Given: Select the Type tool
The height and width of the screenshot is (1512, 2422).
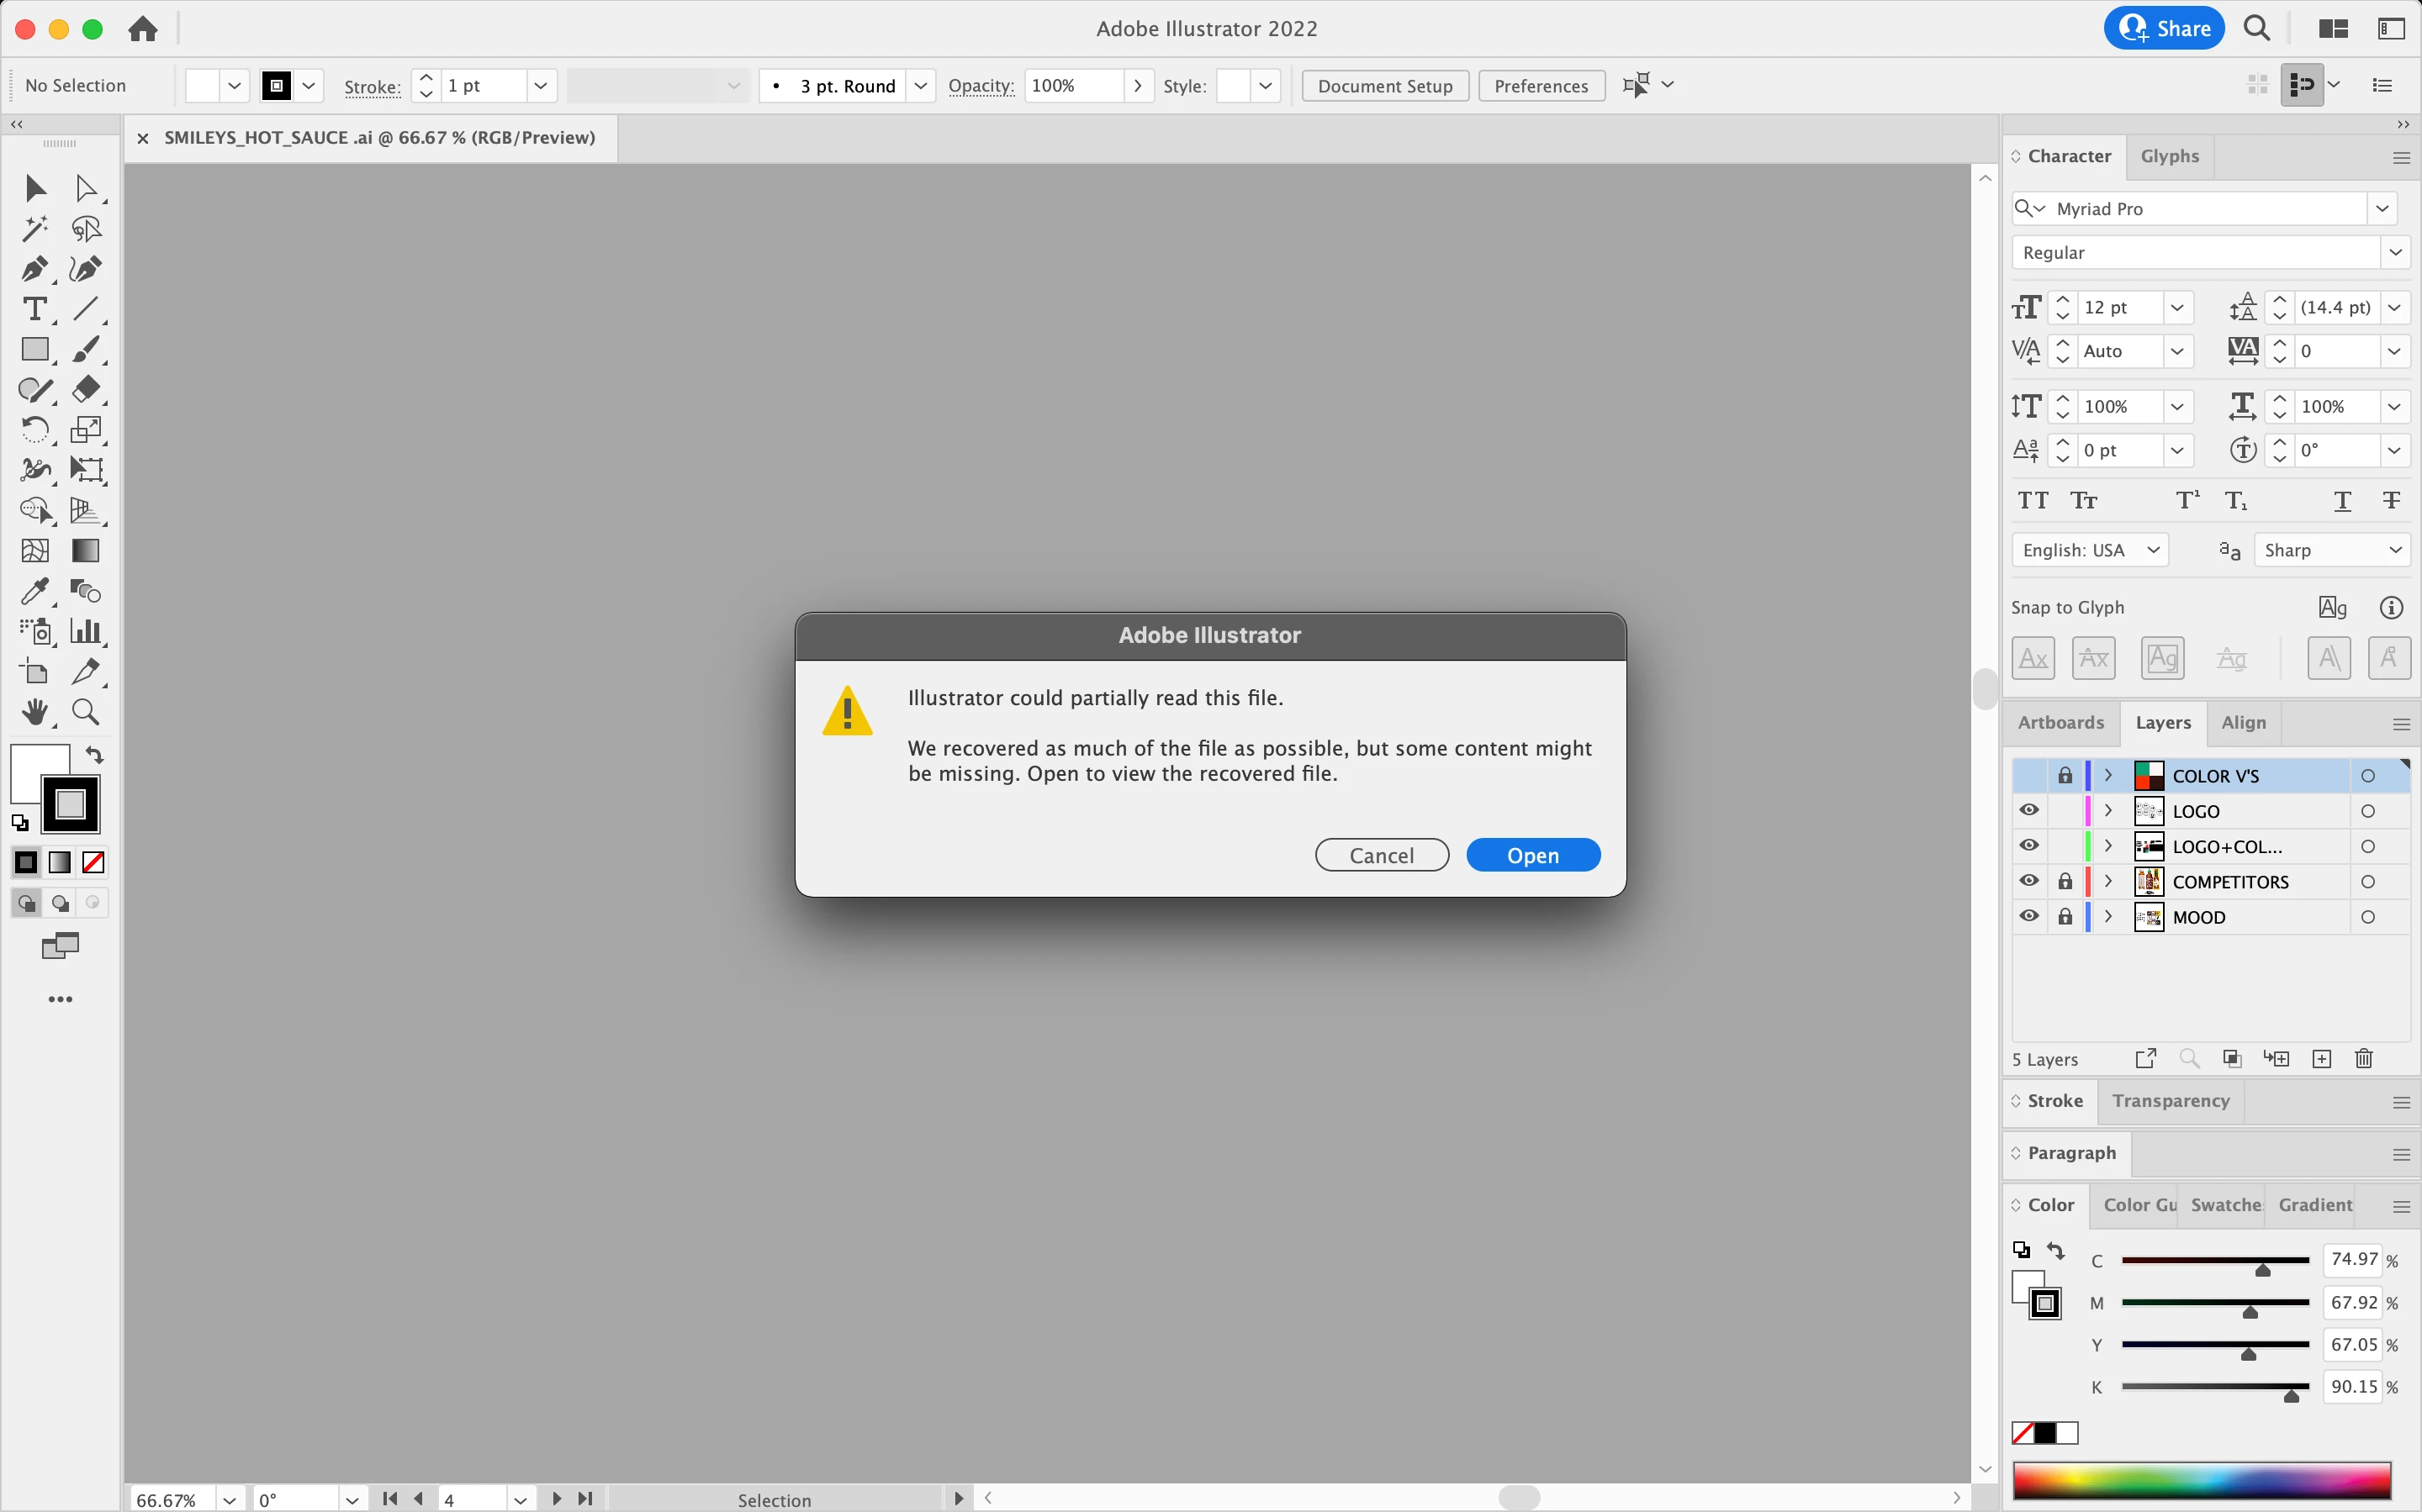Looking at the screenshot, I should coord(34,309).
